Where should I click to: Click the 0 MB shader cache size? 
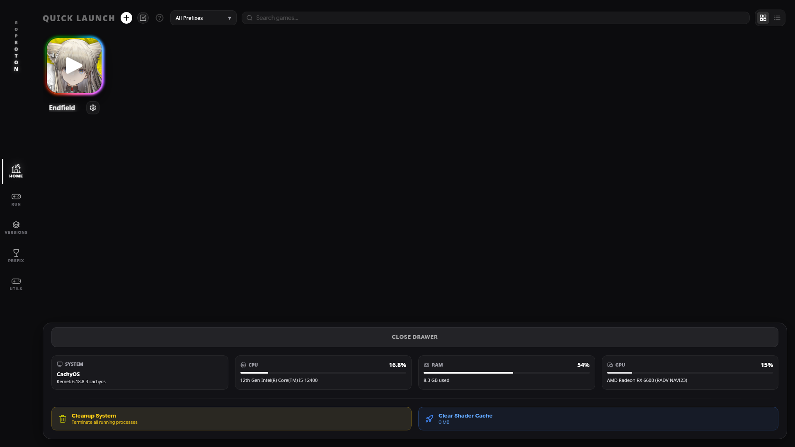point(444,422)
